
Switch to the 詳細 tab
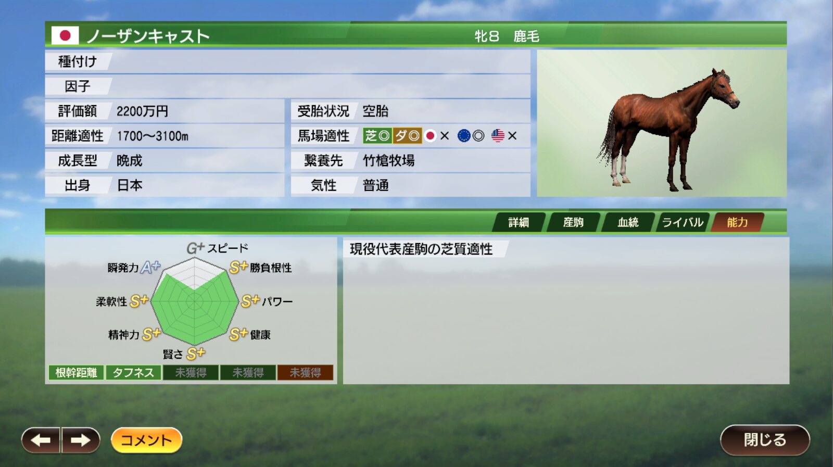tap(519, 222)
